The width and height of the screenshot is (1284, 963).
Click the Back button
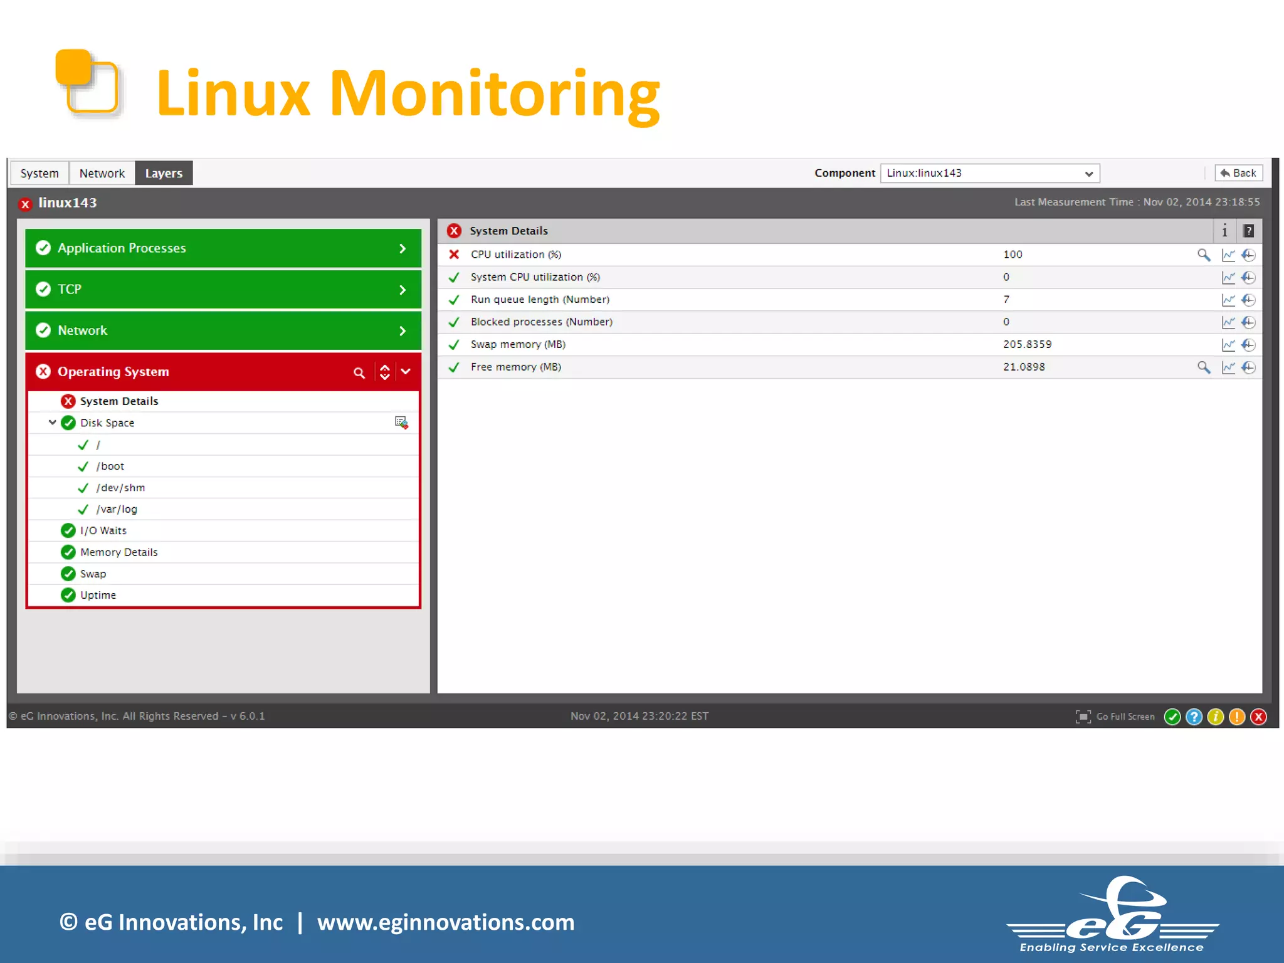[1238, 173]
